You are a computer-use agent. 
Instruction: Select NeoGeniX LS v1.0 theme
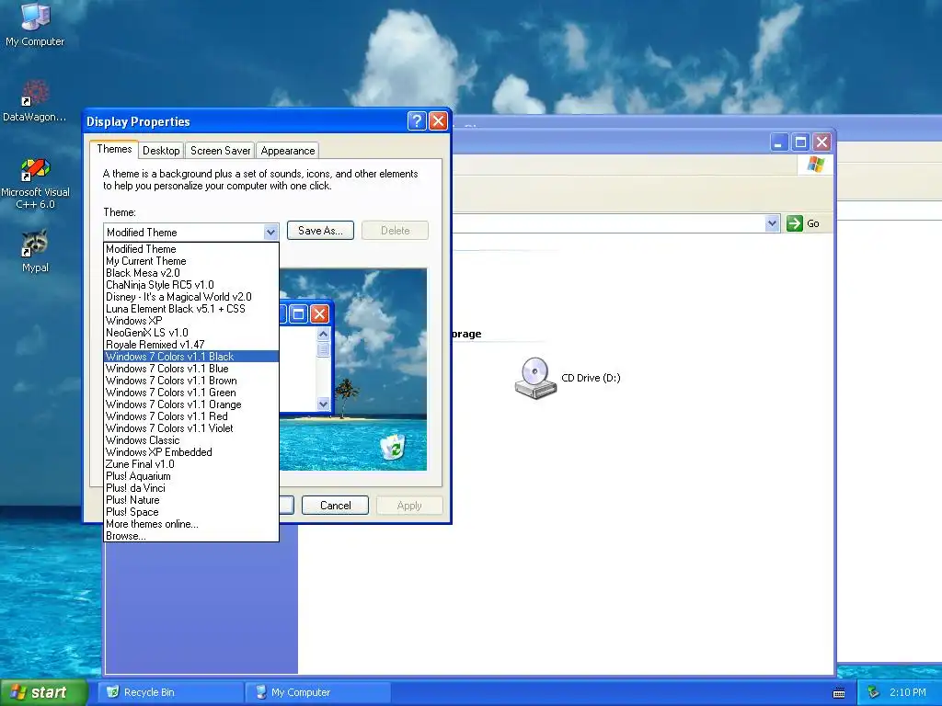coord(191,333)
